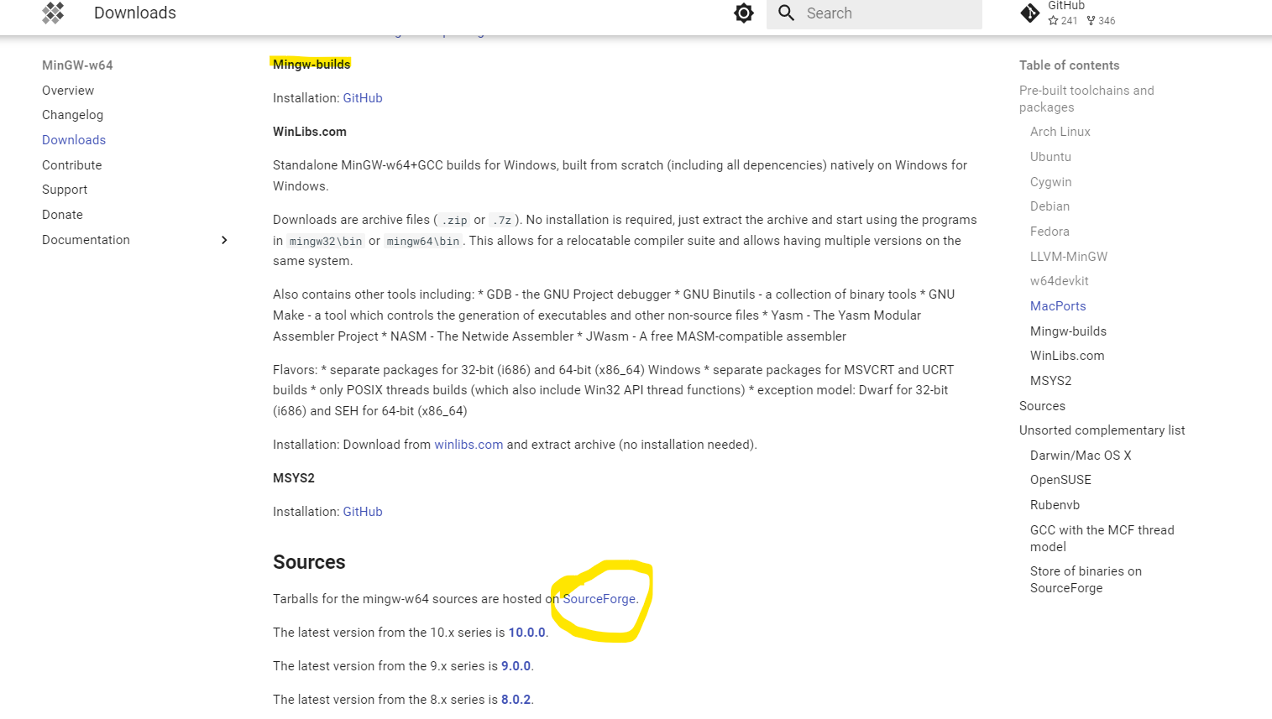Viewport: 1272px width, 719px height.
Task: Click the Sources section heading
Action: tap(309, 562)
